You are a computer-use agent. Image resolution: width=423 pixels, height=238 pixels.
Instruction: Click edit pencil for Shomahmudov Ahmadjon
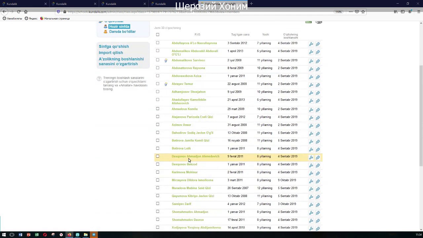[x=318, y=213]
